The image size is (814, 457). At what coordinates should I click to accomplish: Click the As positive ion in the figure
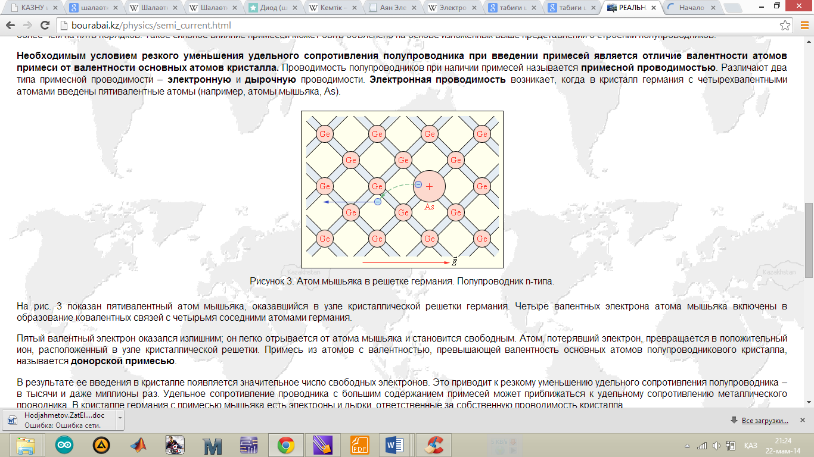(430, 186)
